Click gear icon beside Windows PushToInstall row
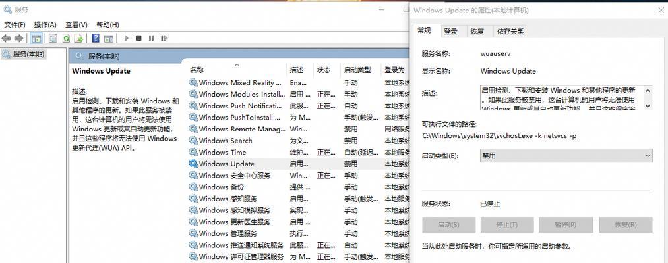This screenshot has height=263, width=668. tap(193, 117)
